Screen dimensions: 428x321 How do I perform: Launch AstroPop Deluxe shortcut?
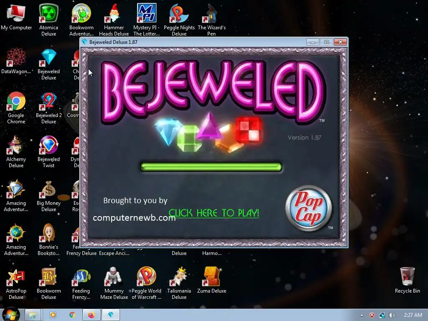16,284
